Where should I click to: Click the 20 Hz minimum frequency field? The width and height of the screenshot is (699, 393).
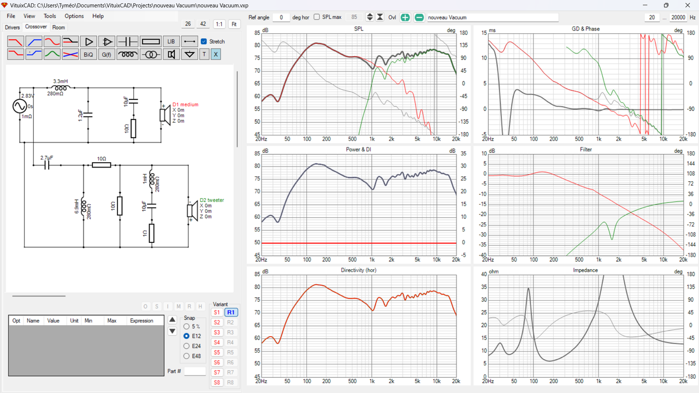click(x=652, y=17)
